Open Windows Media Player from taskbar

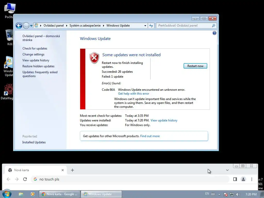pyautogui.click(x=33, y=194)
